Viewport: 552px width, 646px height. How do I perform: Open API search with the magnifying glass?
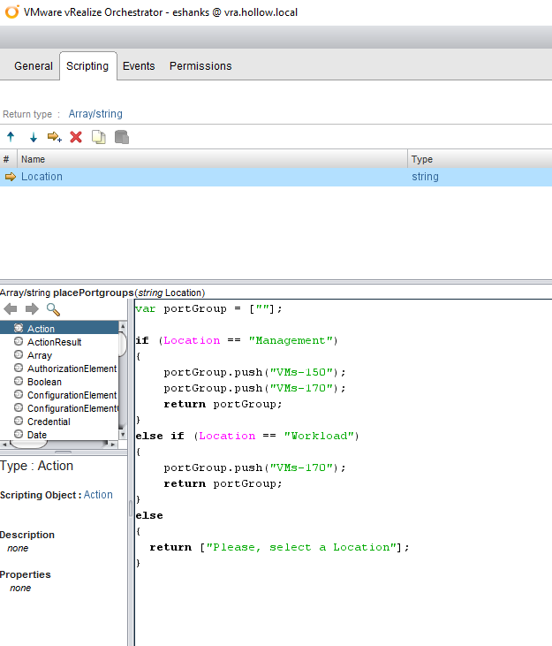click(x=53, y=309)
